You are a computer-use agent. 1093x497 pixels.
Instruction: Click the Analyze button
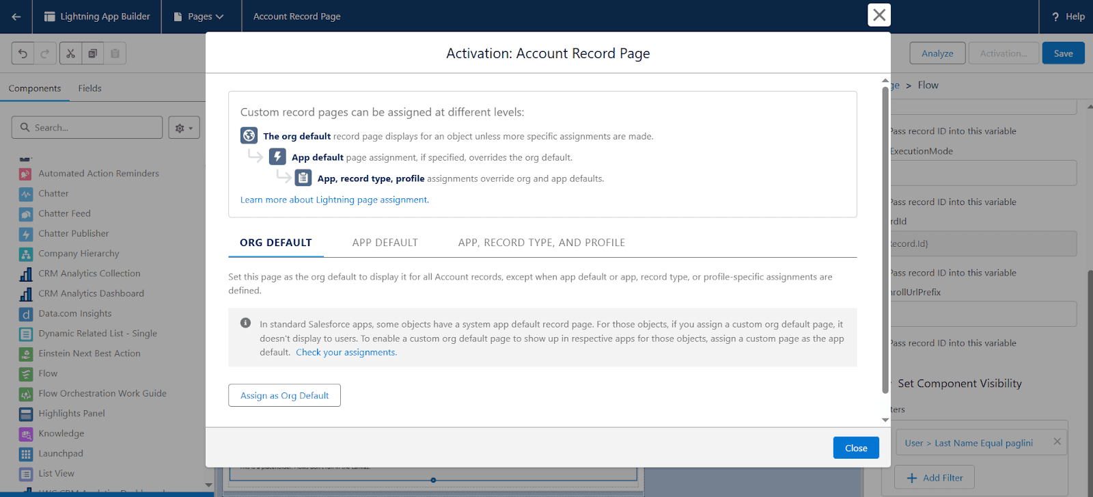937,53
